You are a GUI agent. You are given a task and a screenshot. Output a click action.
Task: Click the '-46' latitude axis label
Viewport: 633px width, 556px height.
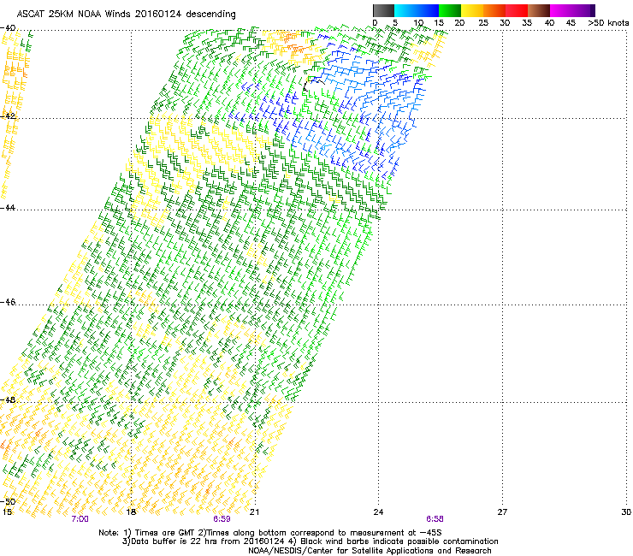click(x=8, y=303)
